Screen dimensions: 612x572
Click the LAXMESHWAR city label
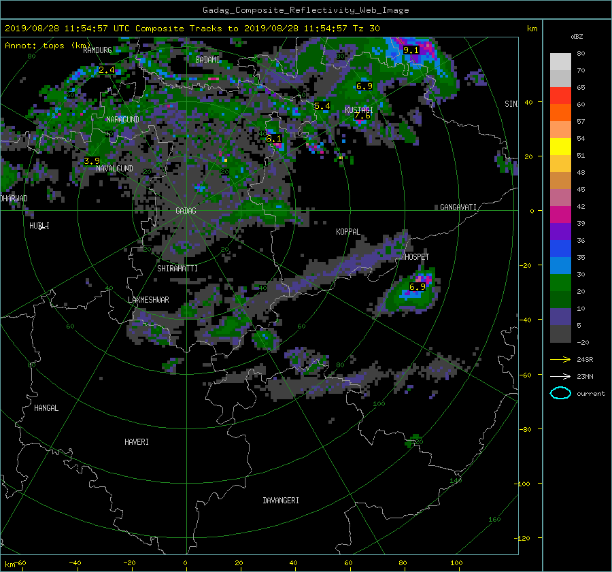coord(148,300)
